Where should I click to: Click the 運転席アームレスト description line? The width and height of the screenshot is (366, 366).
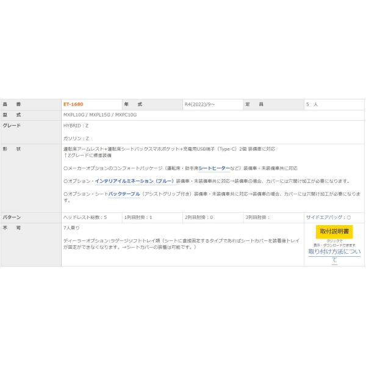tap(169, 149)
